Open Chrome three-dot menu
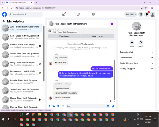Screen dimensions: 159x127 156,8
